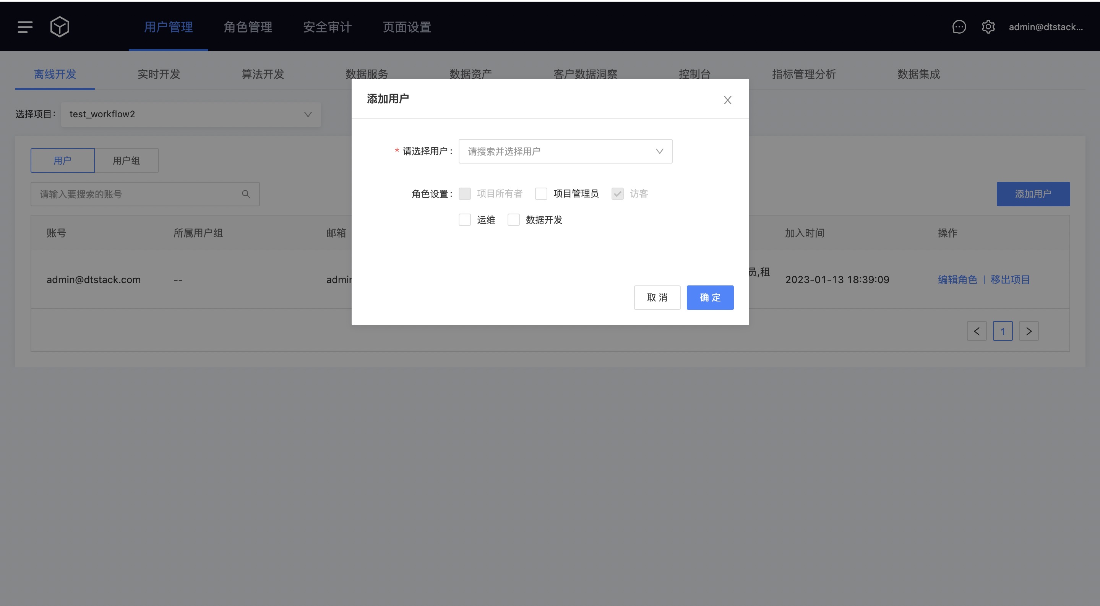This screenshot has height=606, width=1100.
Task: Click the 2023-01-13 18:39:09 join time cell
Action: coord(837,280)
